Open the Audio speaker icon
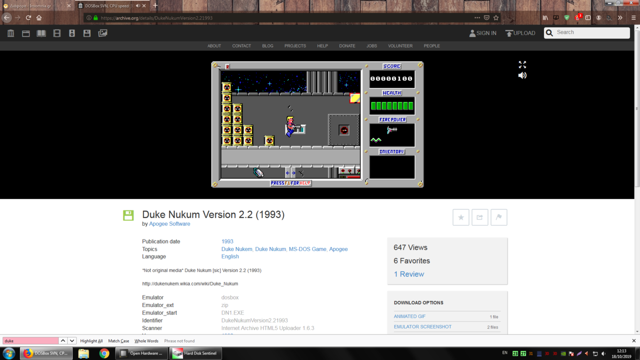640x360 pixels. tap(72, 33)
